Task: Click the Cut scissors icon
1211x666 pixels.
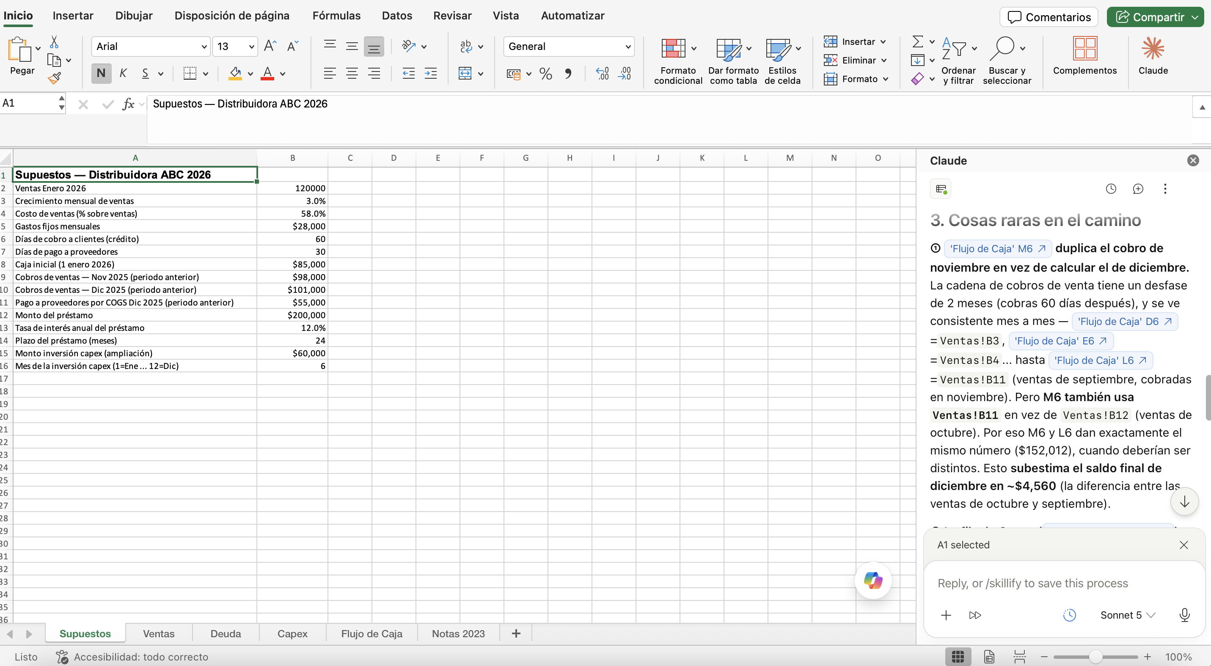Action: click(54, 42)
